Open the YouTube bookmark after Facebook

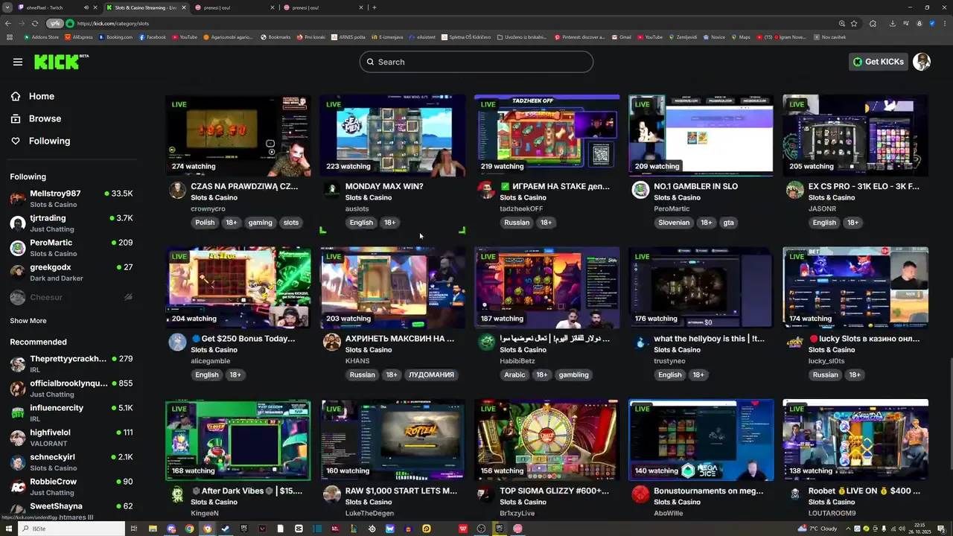click(185, 36)
